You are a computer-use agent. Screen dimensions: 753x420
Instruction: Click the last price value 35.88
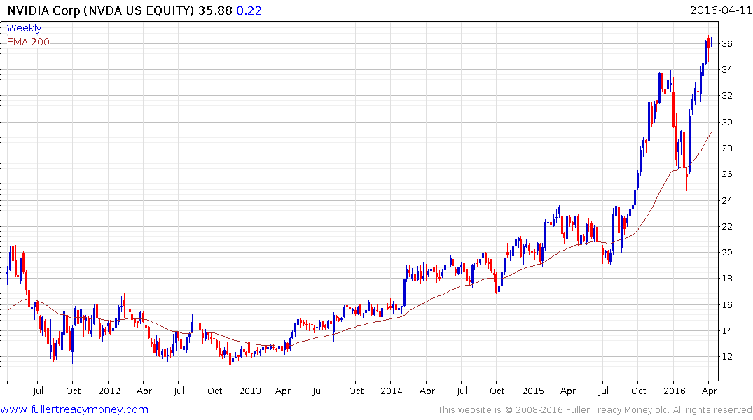pyautogui.click(x=215, y=10)
